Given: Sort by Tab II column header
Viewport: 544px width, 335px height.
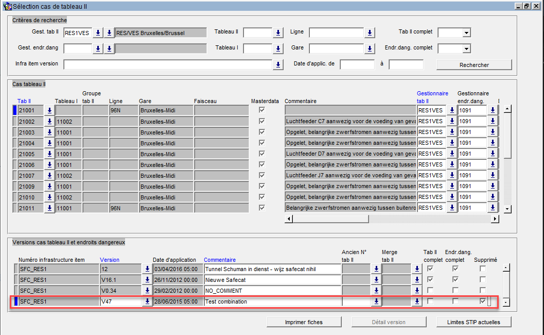Looking at the screenshot, I should pyautogui.click(x=24, y=101).
